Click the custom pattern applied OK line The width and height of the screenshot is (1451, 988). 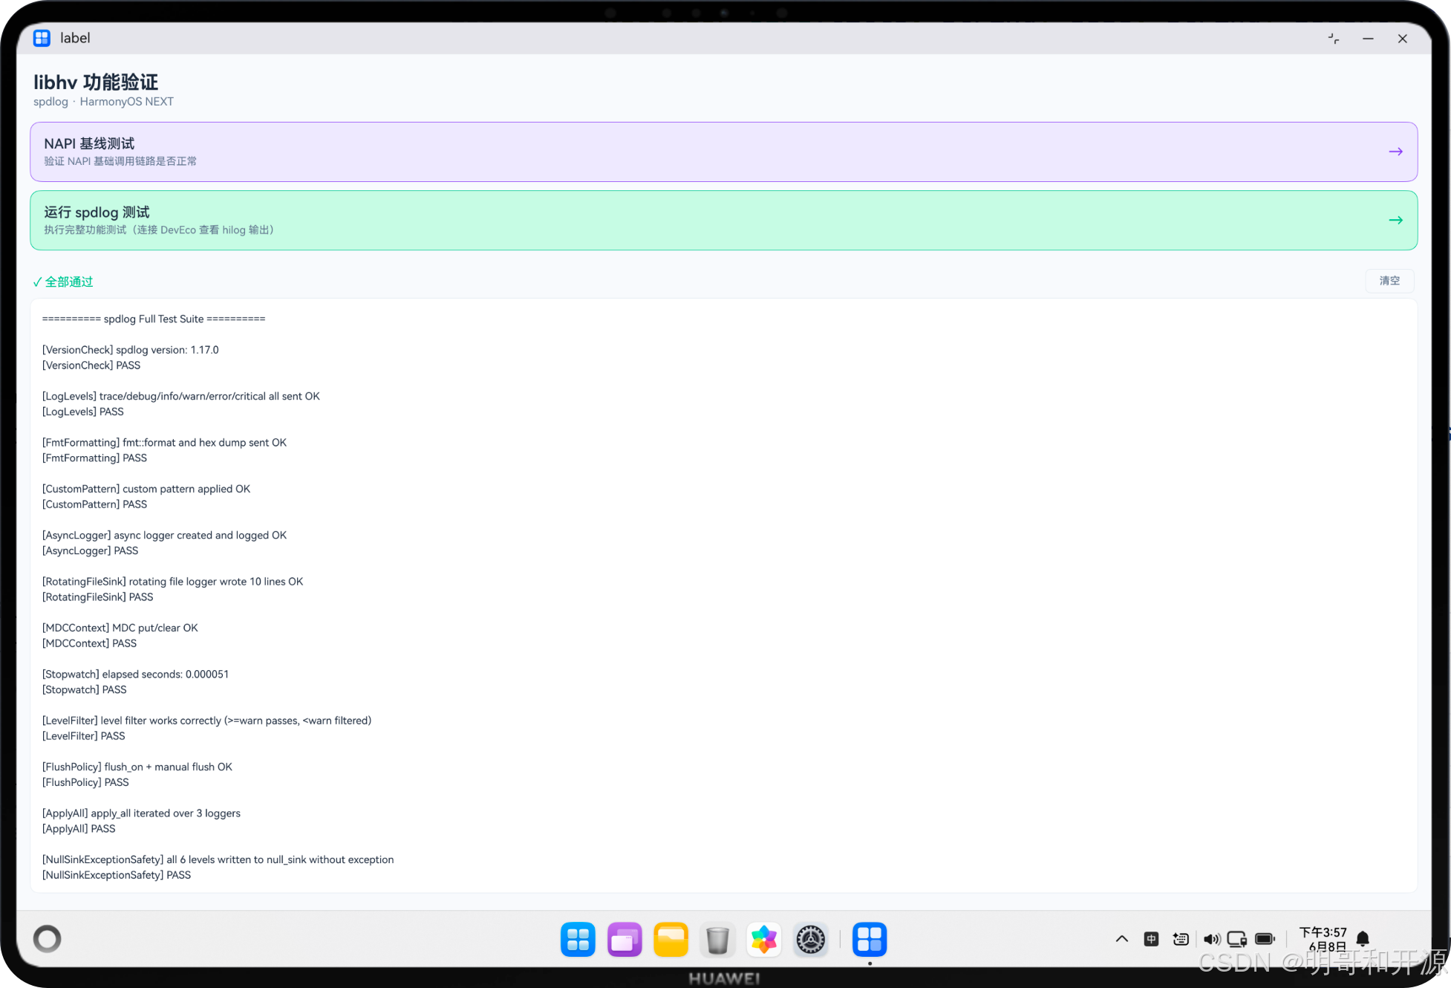click(146, 489)
